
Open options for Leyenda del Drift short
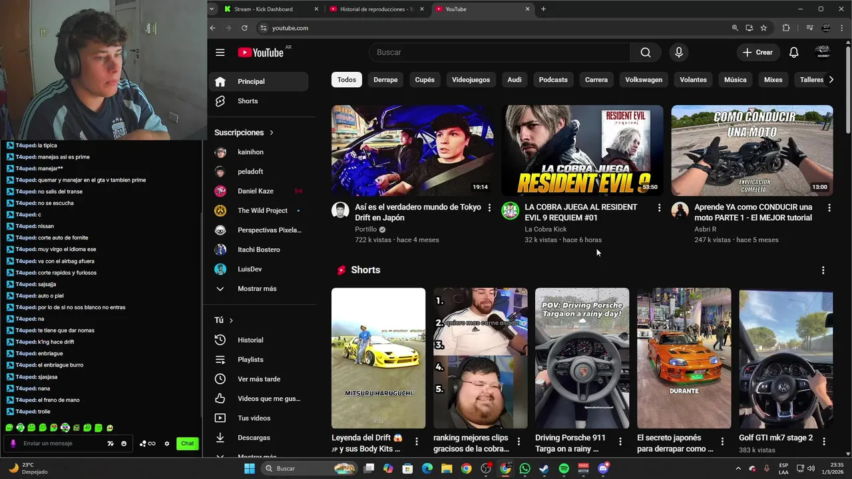pos(417,442)
